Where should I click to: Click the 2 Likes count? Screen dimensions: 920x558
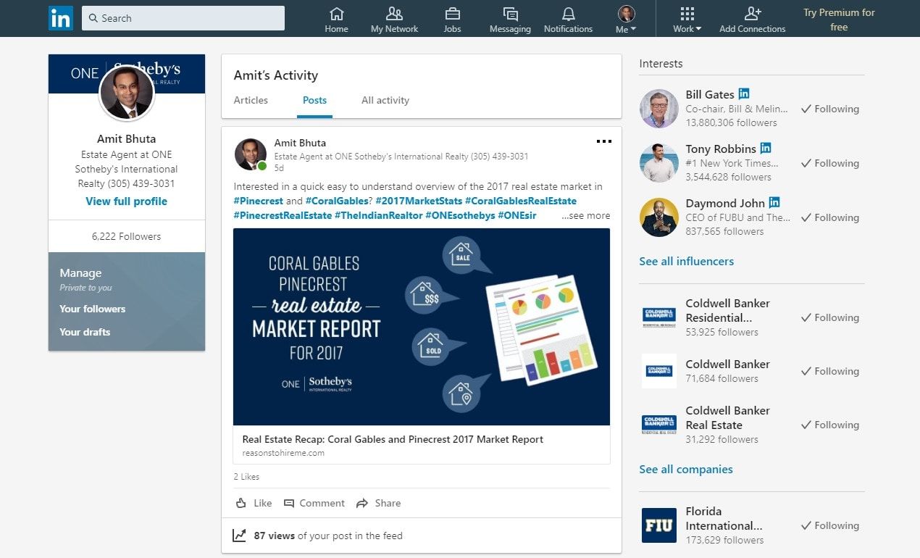pyautogui.click(x=246, y=477)
